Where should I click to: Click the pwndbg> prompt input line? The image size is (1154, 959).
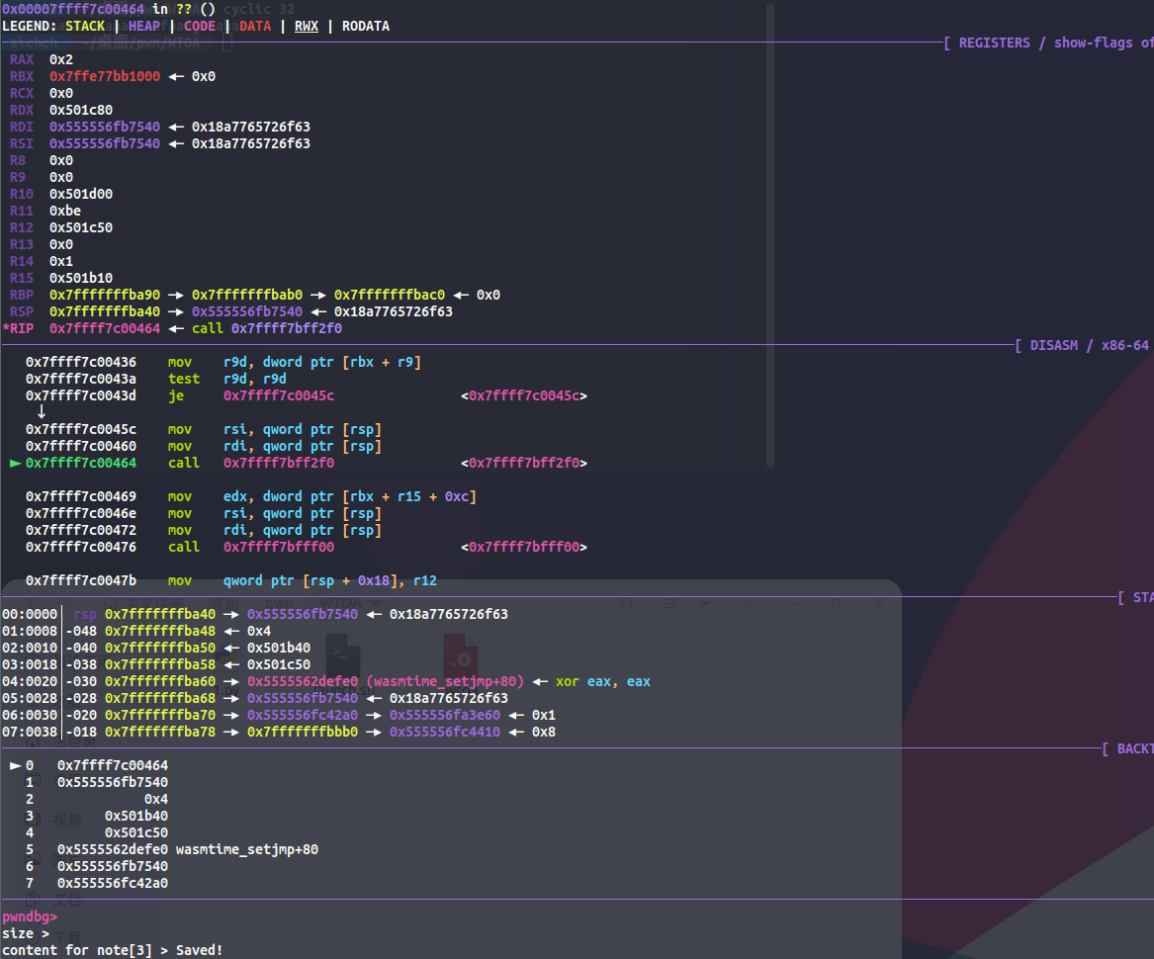[30, 917]
